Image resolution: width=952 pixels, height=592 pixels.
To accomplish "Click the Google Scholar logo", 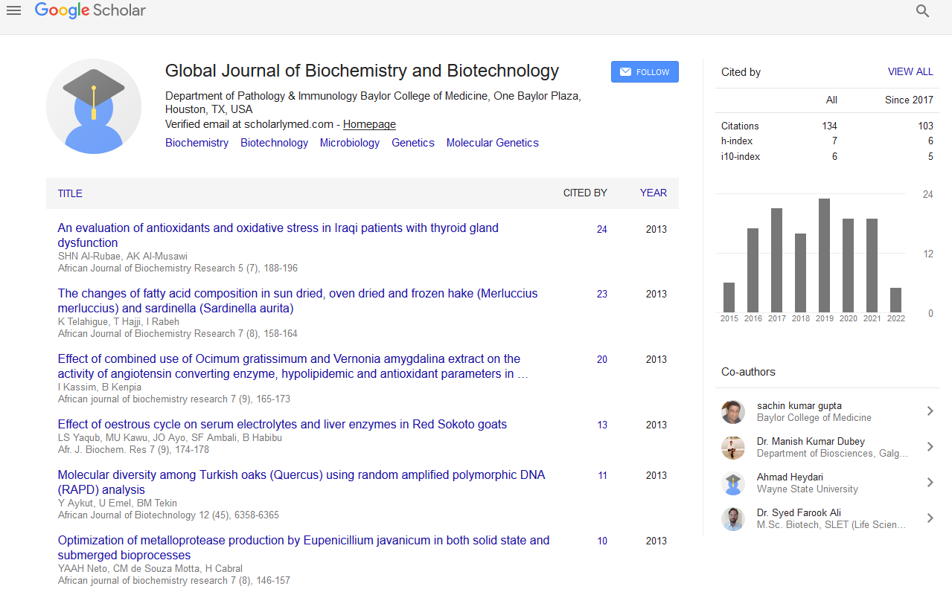I will 90,10.
